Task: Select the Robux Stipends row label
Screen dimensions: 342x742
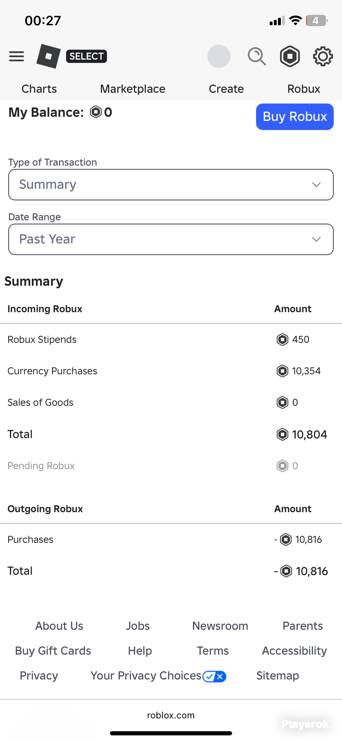Action: point(42,340)
